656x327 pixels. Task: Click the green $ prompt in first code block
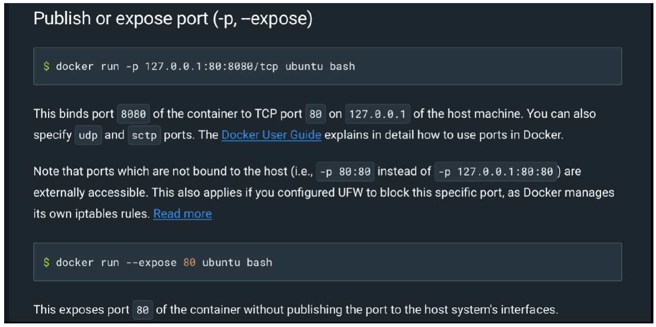[47, 66]
